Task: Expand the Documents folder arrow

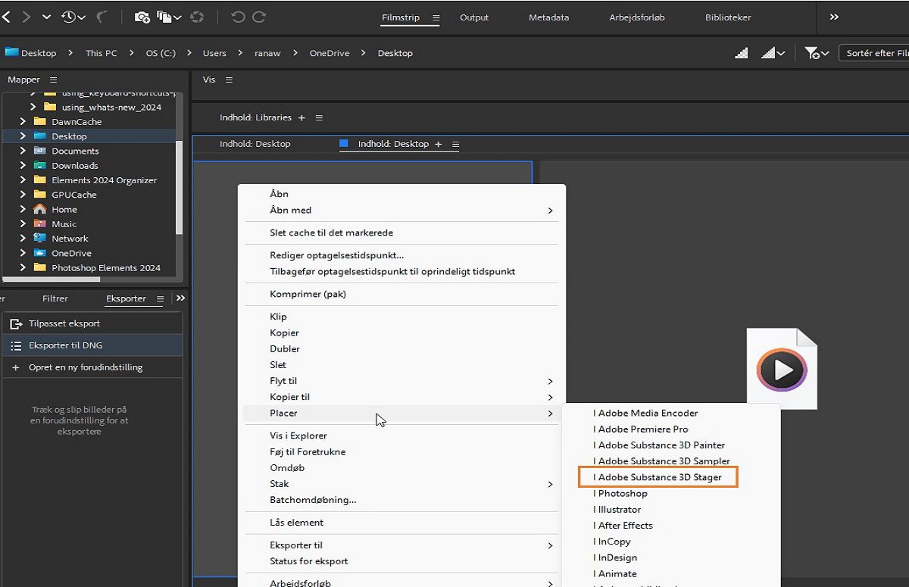Action: tap(23, 151)
